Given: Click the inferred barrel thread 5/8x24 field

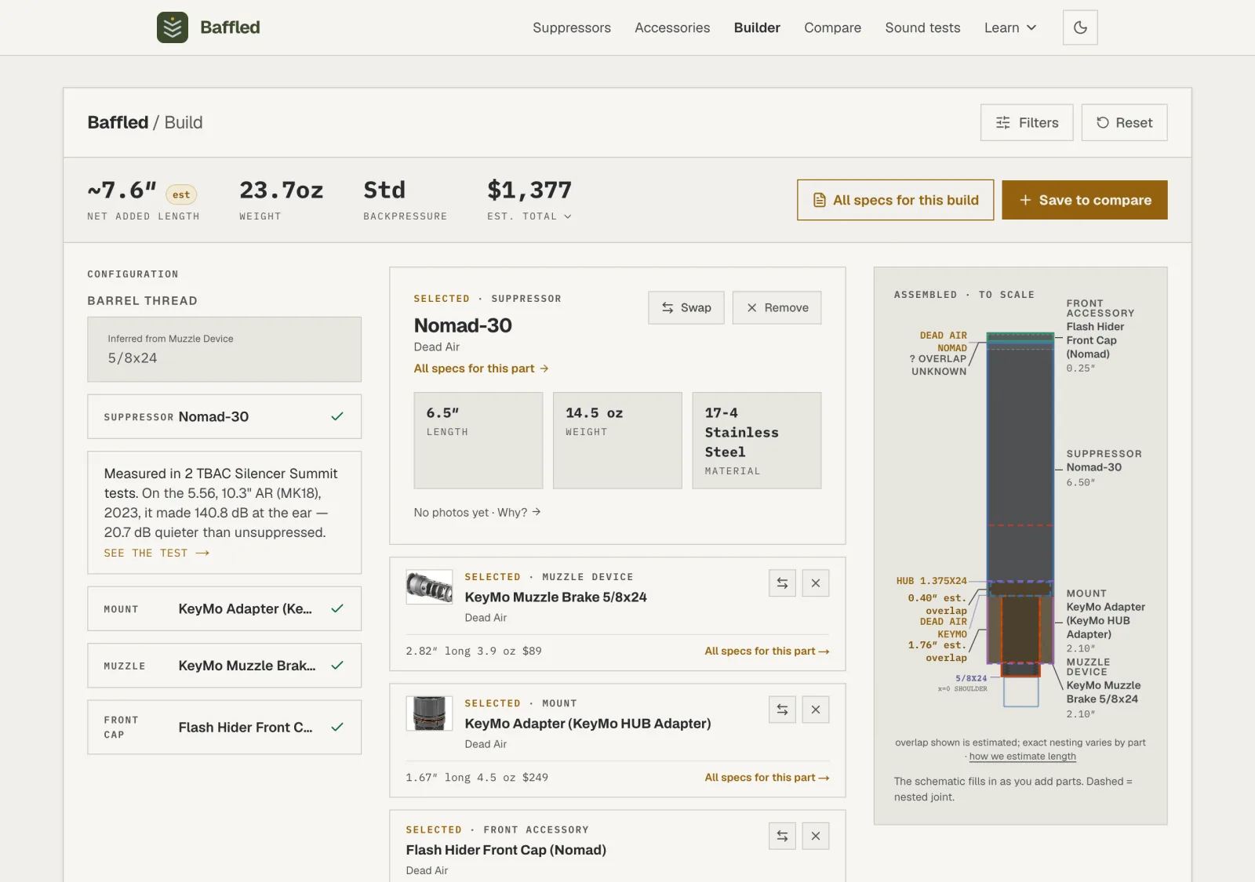Looking at the screenshot, I should click(224, 349).
